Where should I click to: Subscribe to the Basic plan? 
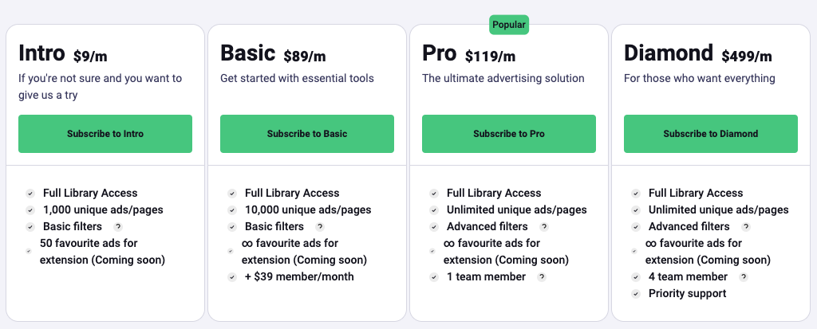[307, 134]
